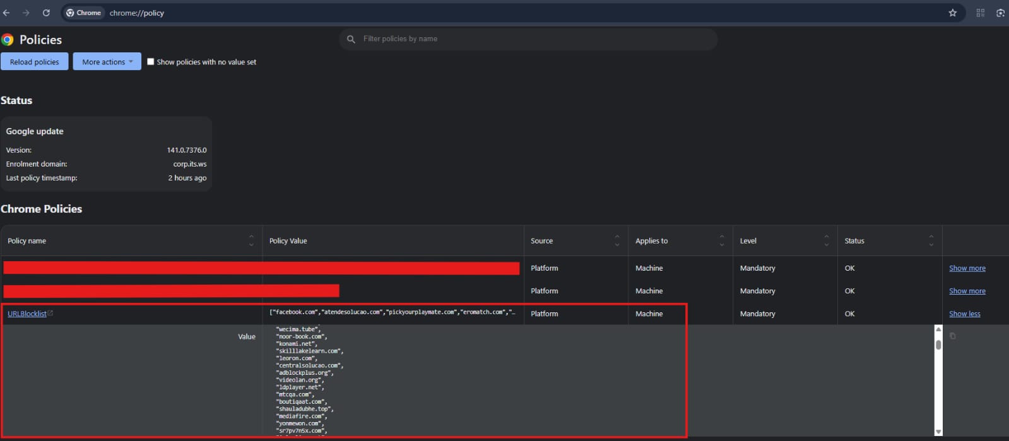Click the value list scrollbar down arrow
1009x441 pixels.
[938, 432]
